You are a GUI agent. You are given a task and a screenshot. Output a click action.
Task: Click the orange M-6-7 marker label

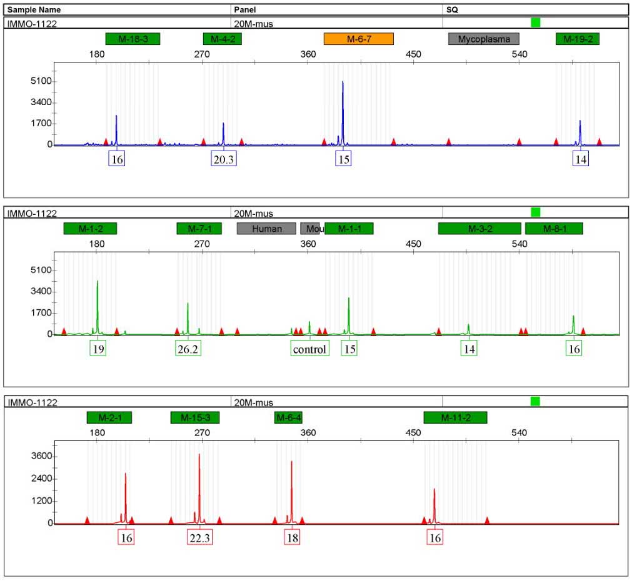359,39
